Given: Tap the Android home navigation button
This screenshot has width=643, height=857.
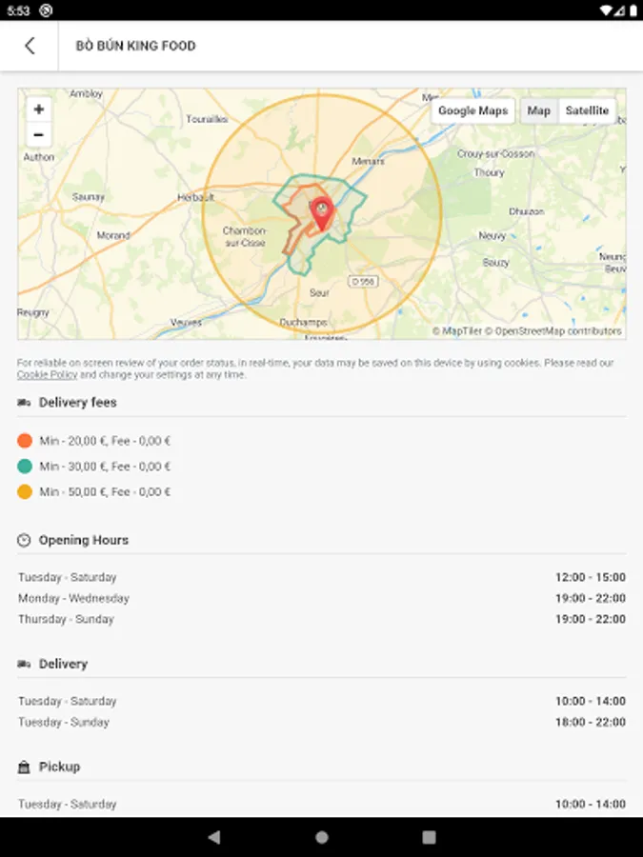Looking at the screenshot, I should tap(322, 837).
